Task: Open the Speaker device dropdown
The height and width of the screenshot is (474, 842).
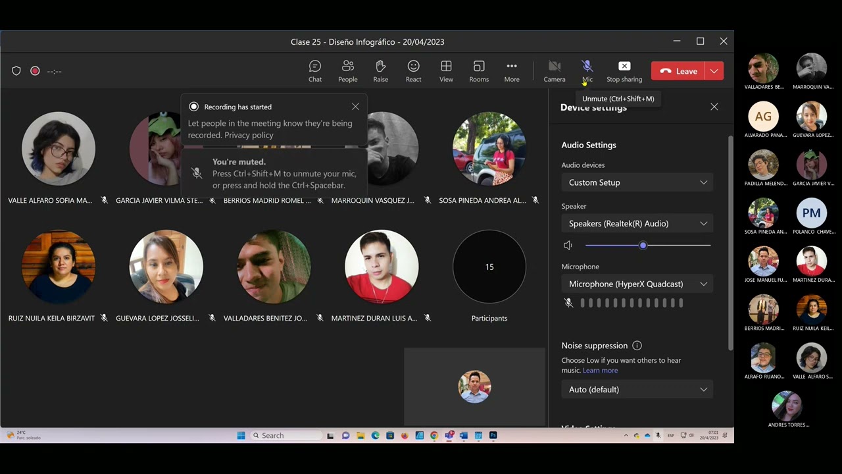Action: pyautogui.click(x=637, y=224)
